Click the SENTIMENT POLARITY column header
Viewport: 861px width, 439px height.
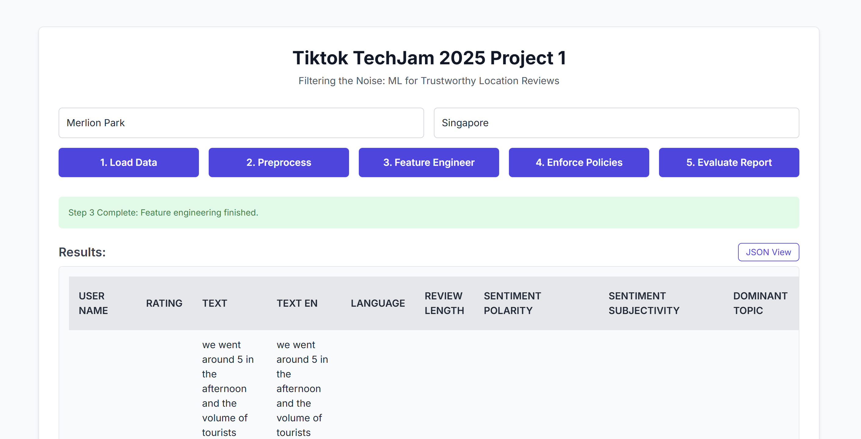coord(512,303)
